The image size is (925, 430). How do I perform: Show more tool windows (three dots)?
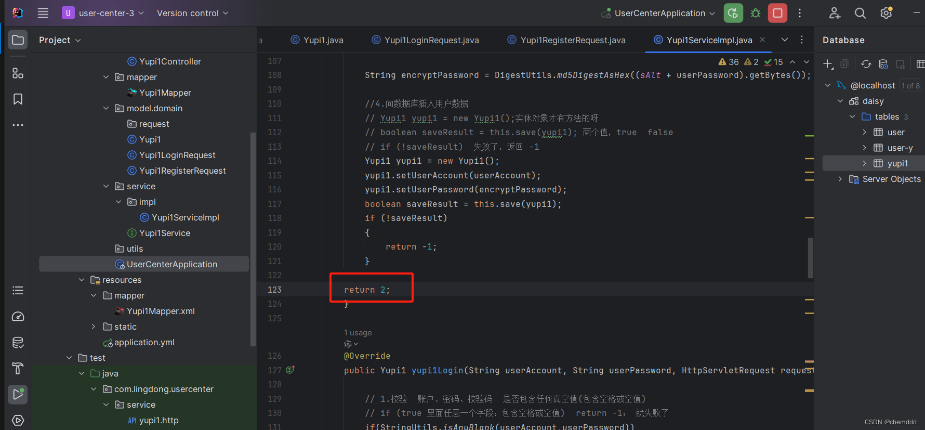tap(18, 125)
